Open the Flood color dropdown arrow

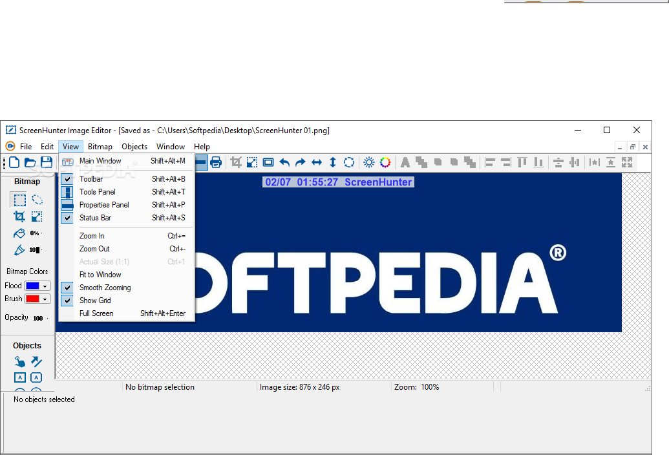point(45,286)
